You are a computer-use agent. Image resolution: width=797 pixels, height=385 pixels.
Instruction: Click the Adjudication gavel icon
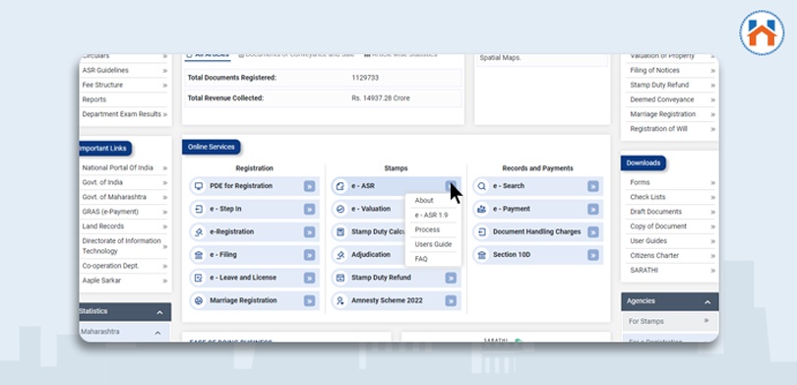coord(340,255)
